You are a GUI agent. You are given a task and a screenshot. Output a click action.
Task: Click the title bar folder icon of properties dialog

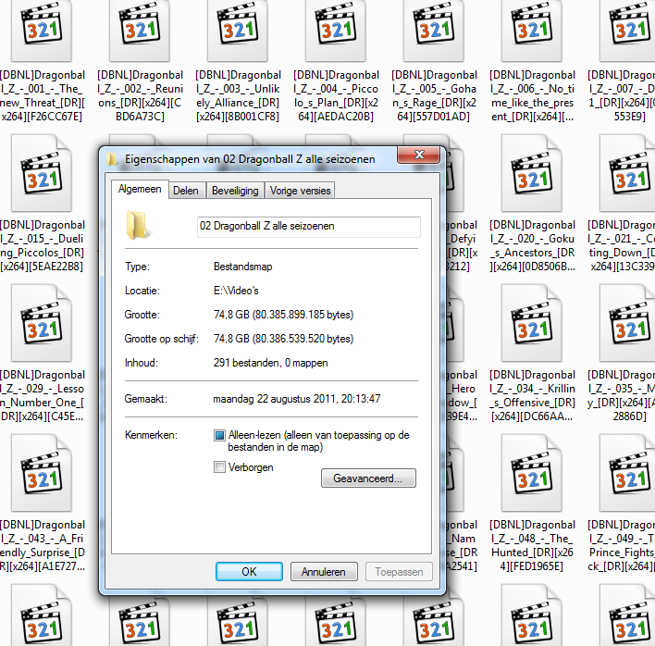pyautogui.click(x=112, y=159)
